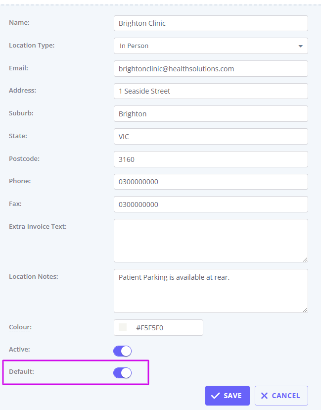Click the checkmark icon on Save button
This screenshot has width=321, height=410.
click(x=215, y=396)
